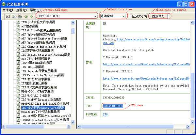The width and height of the screenshot is (196, 135).
Task: Select IIS Cross Site Scripting漏洞 tree item
Action: (42, 75)
